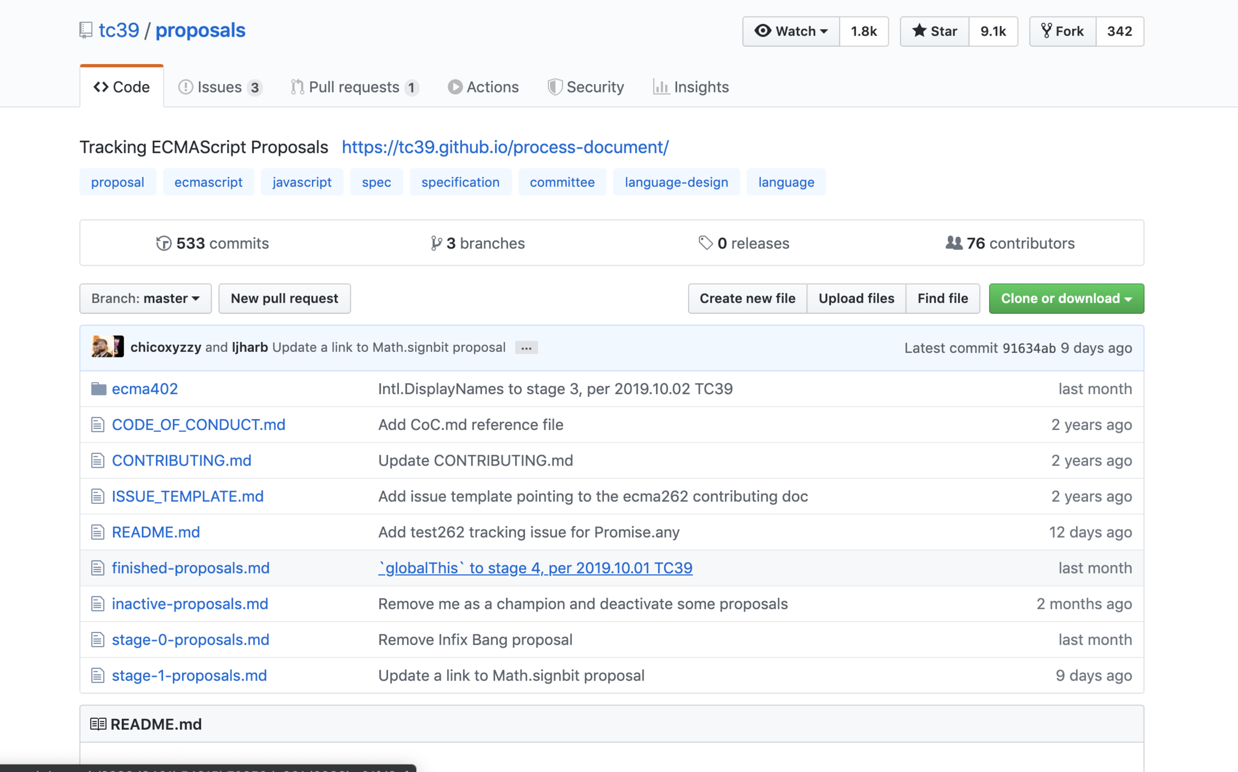Click the branches fork icon
Viewport: 1238px width, 772px height.
(436, 243)
